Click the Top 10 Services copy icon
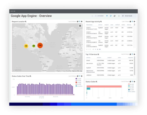 pos(130,54)
